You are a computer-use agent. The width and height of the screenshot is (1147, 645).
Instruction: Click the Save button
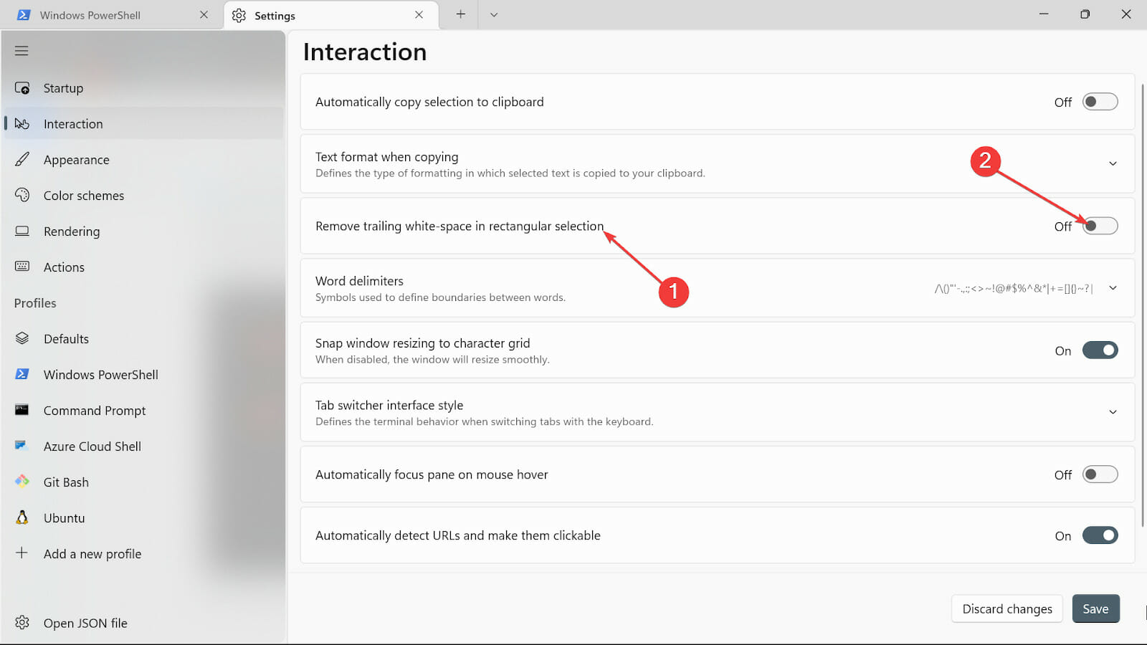pos(1095,608)
